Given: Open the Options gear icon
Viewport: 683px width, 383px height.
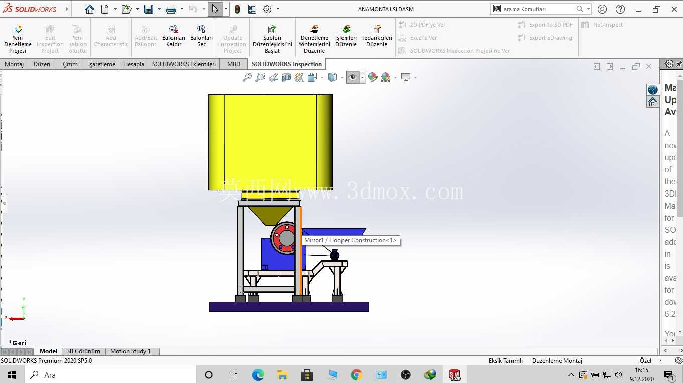Looking at the screenshot, I should [267, 9].
